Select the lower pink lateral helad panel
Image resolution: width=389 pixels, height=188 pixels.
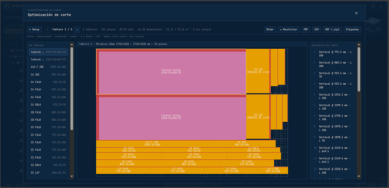point(171,117)
